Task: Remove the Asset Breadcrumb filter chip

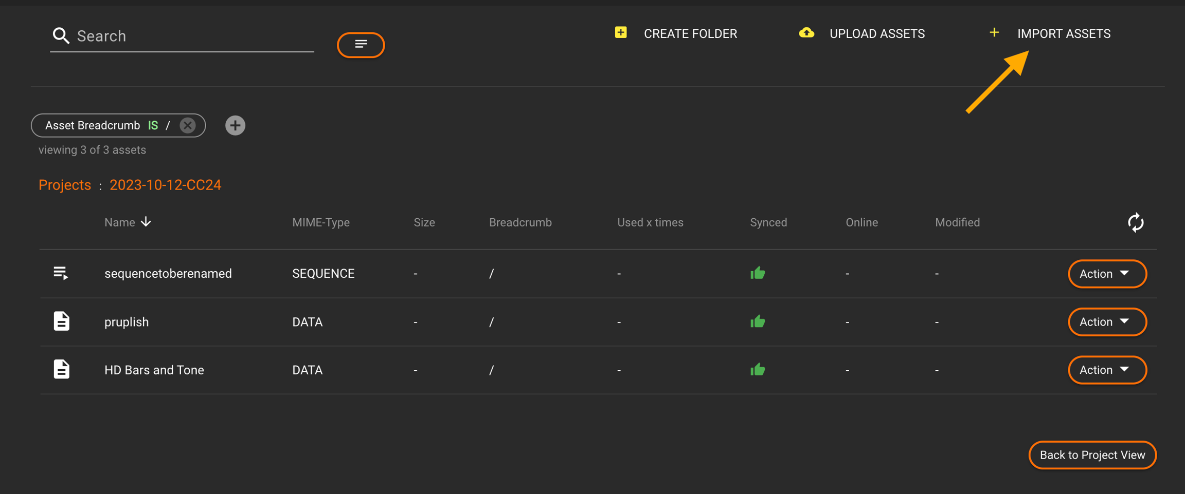Action: [188, 125]
